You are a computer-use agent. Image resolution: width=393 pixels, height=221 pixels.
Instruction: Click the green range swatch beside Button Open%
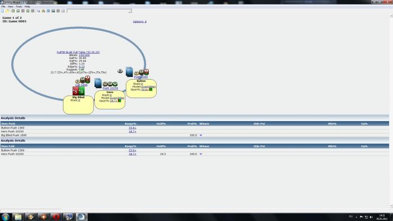[x=150, y=89]
